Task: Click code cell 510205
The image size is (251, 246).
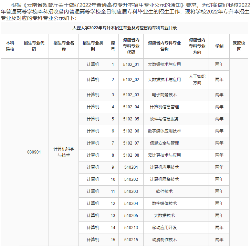Action: [131, 216]
